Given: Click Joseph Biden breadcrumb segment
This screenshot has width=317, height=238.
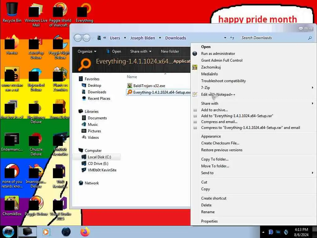Looking at the screenshot, I should click(x=142, y=38).
